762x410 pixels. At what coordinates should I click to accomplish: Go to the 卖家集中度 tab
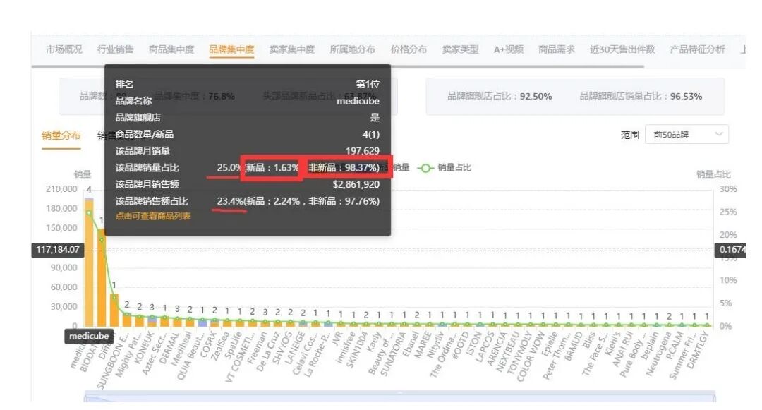click(291, 49)
